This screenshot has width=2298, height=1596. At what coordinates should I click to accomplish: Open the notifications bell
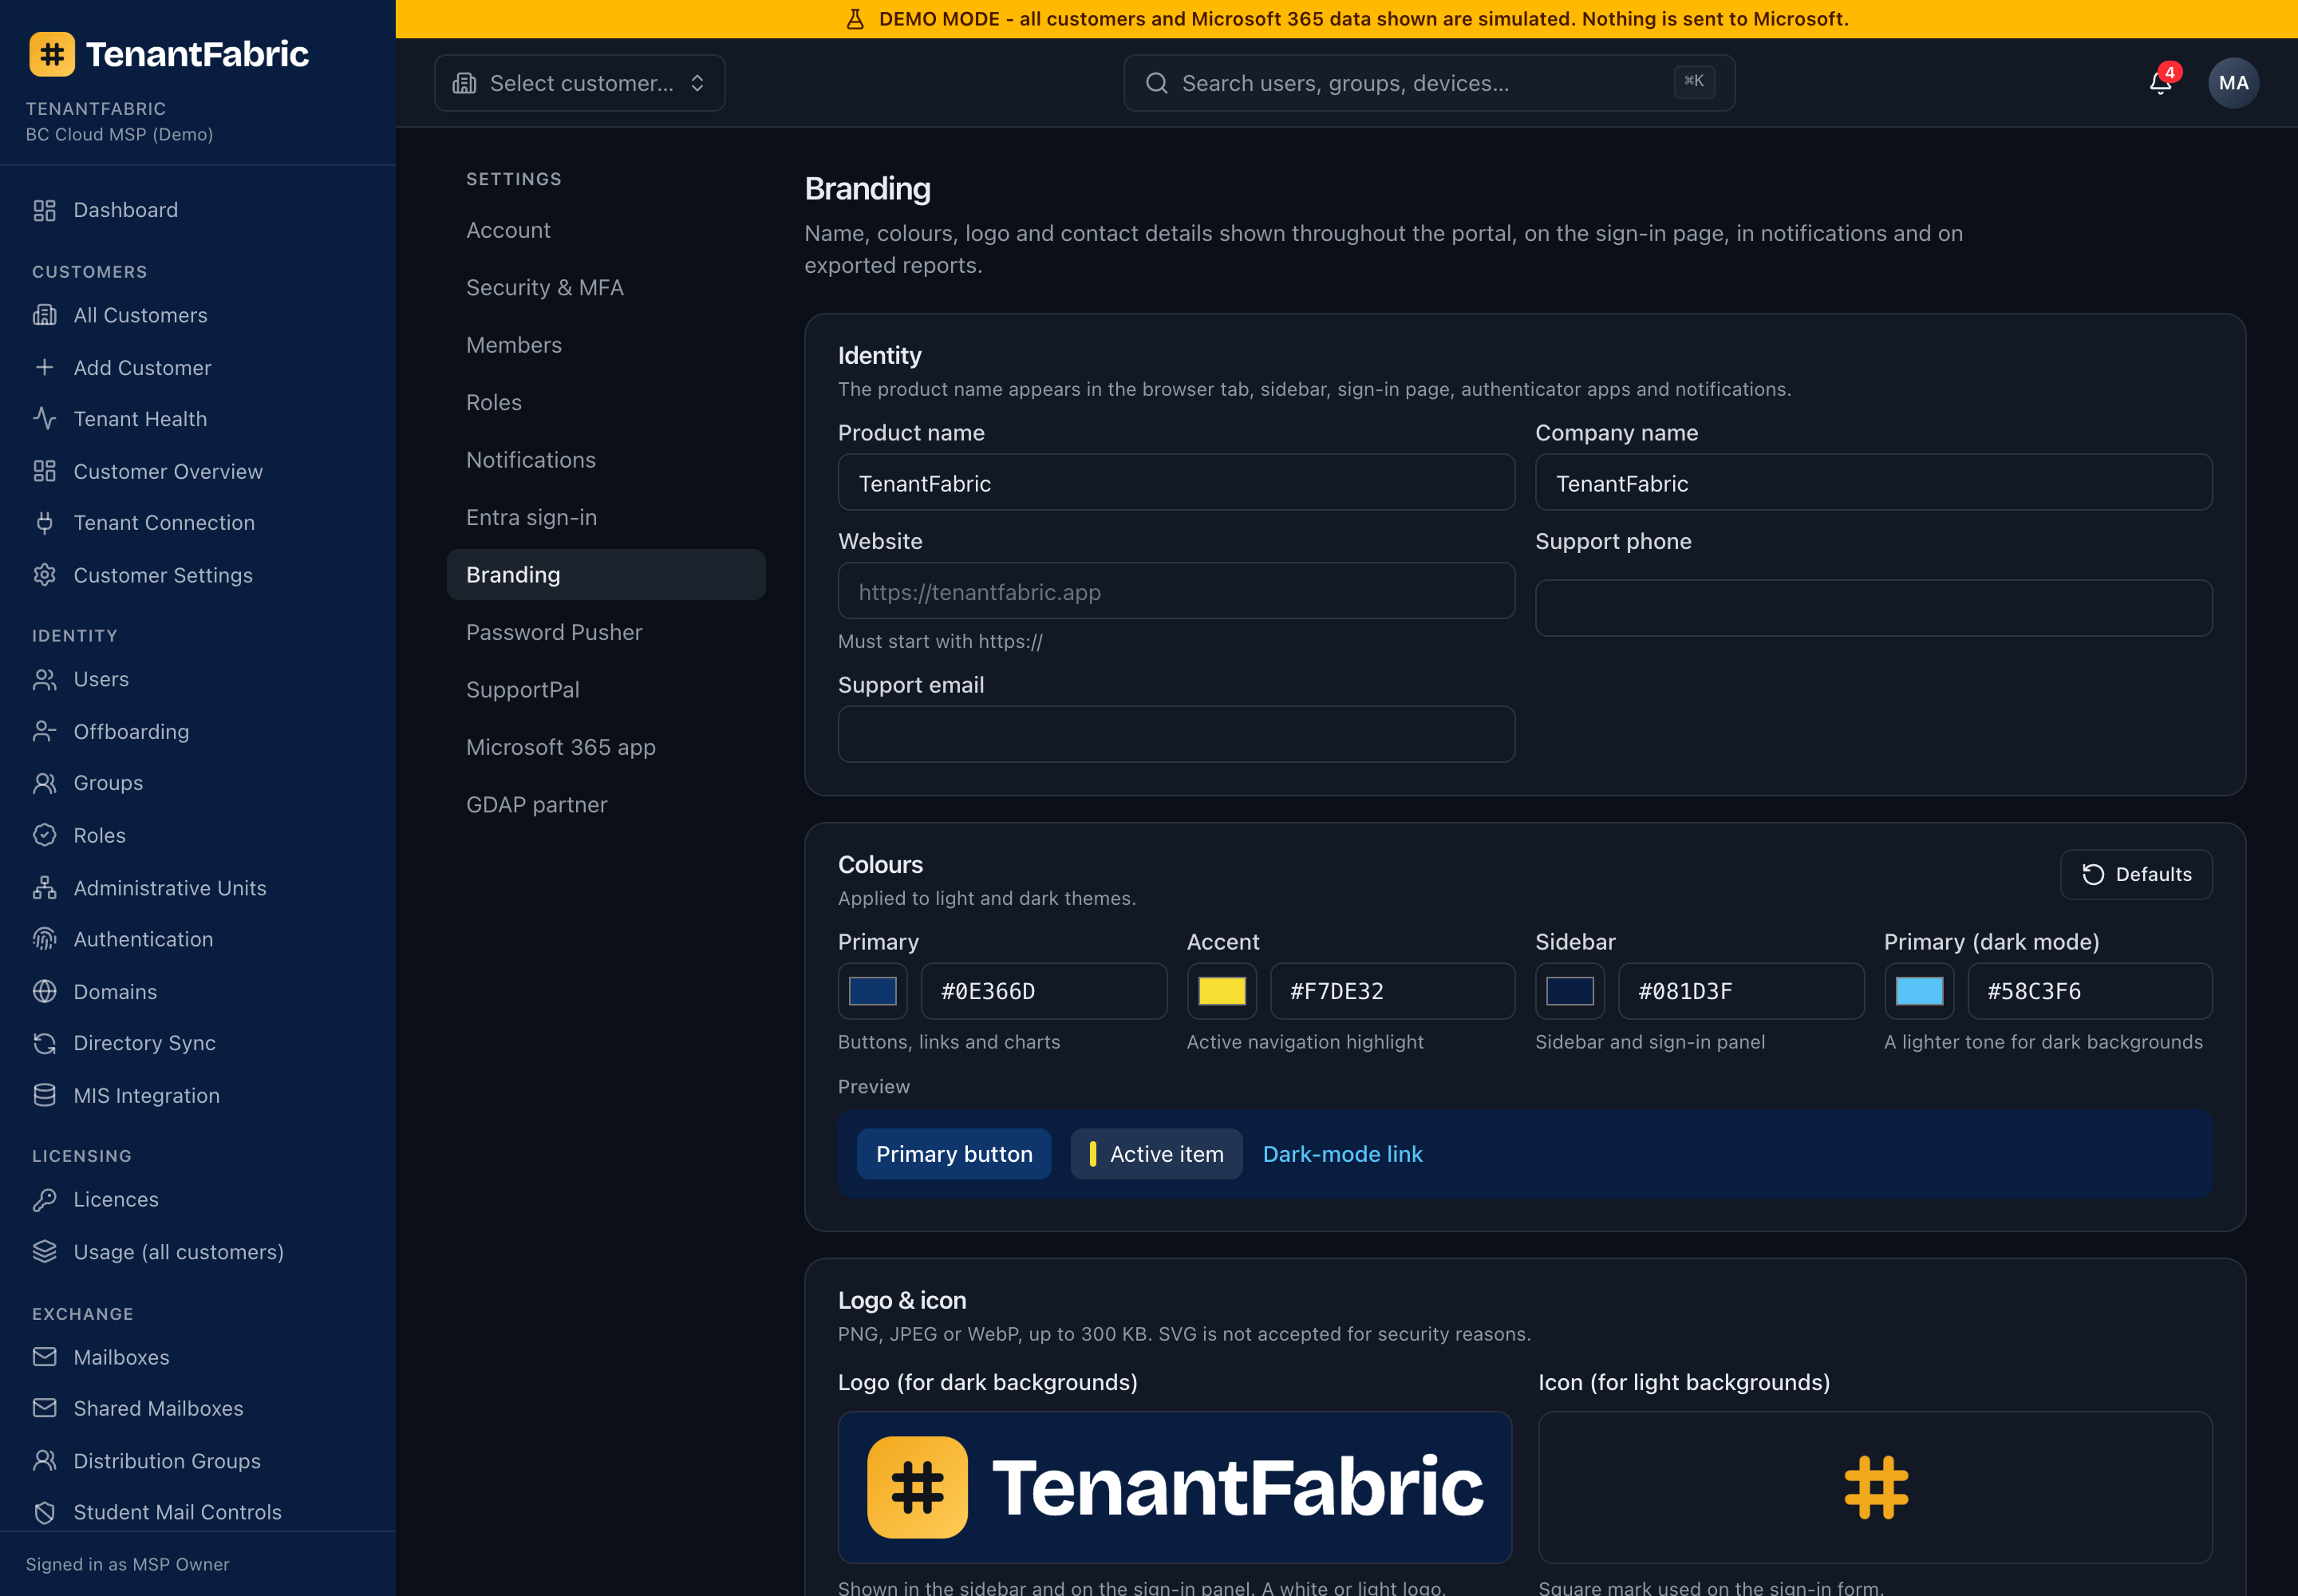click(2160, 83)
